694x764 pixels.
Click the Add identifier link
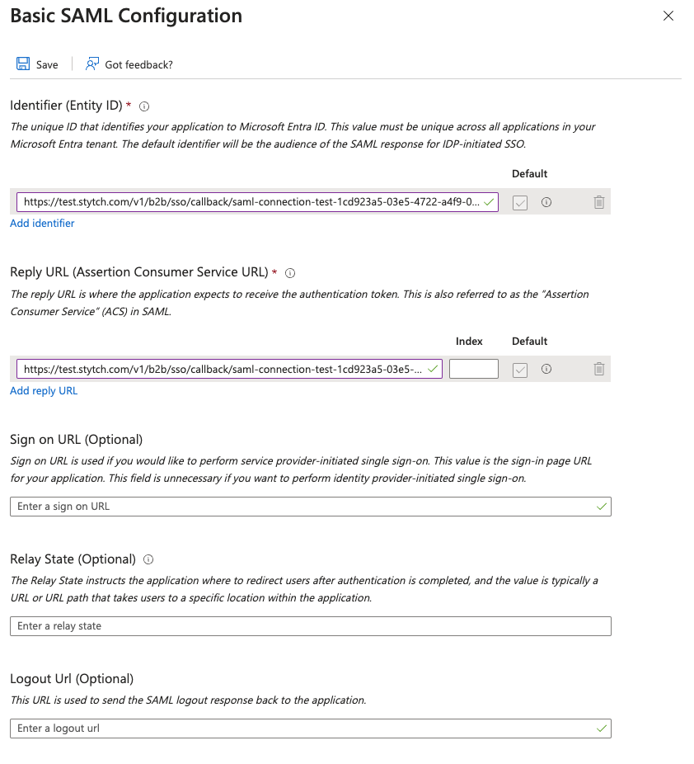42,223
